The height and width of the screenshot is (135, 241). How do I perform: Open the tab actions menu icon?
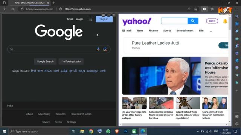tap(4, 3)
